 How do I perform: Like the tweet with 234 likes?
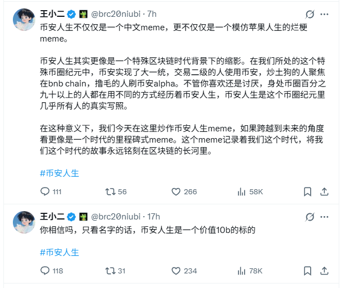176,271
